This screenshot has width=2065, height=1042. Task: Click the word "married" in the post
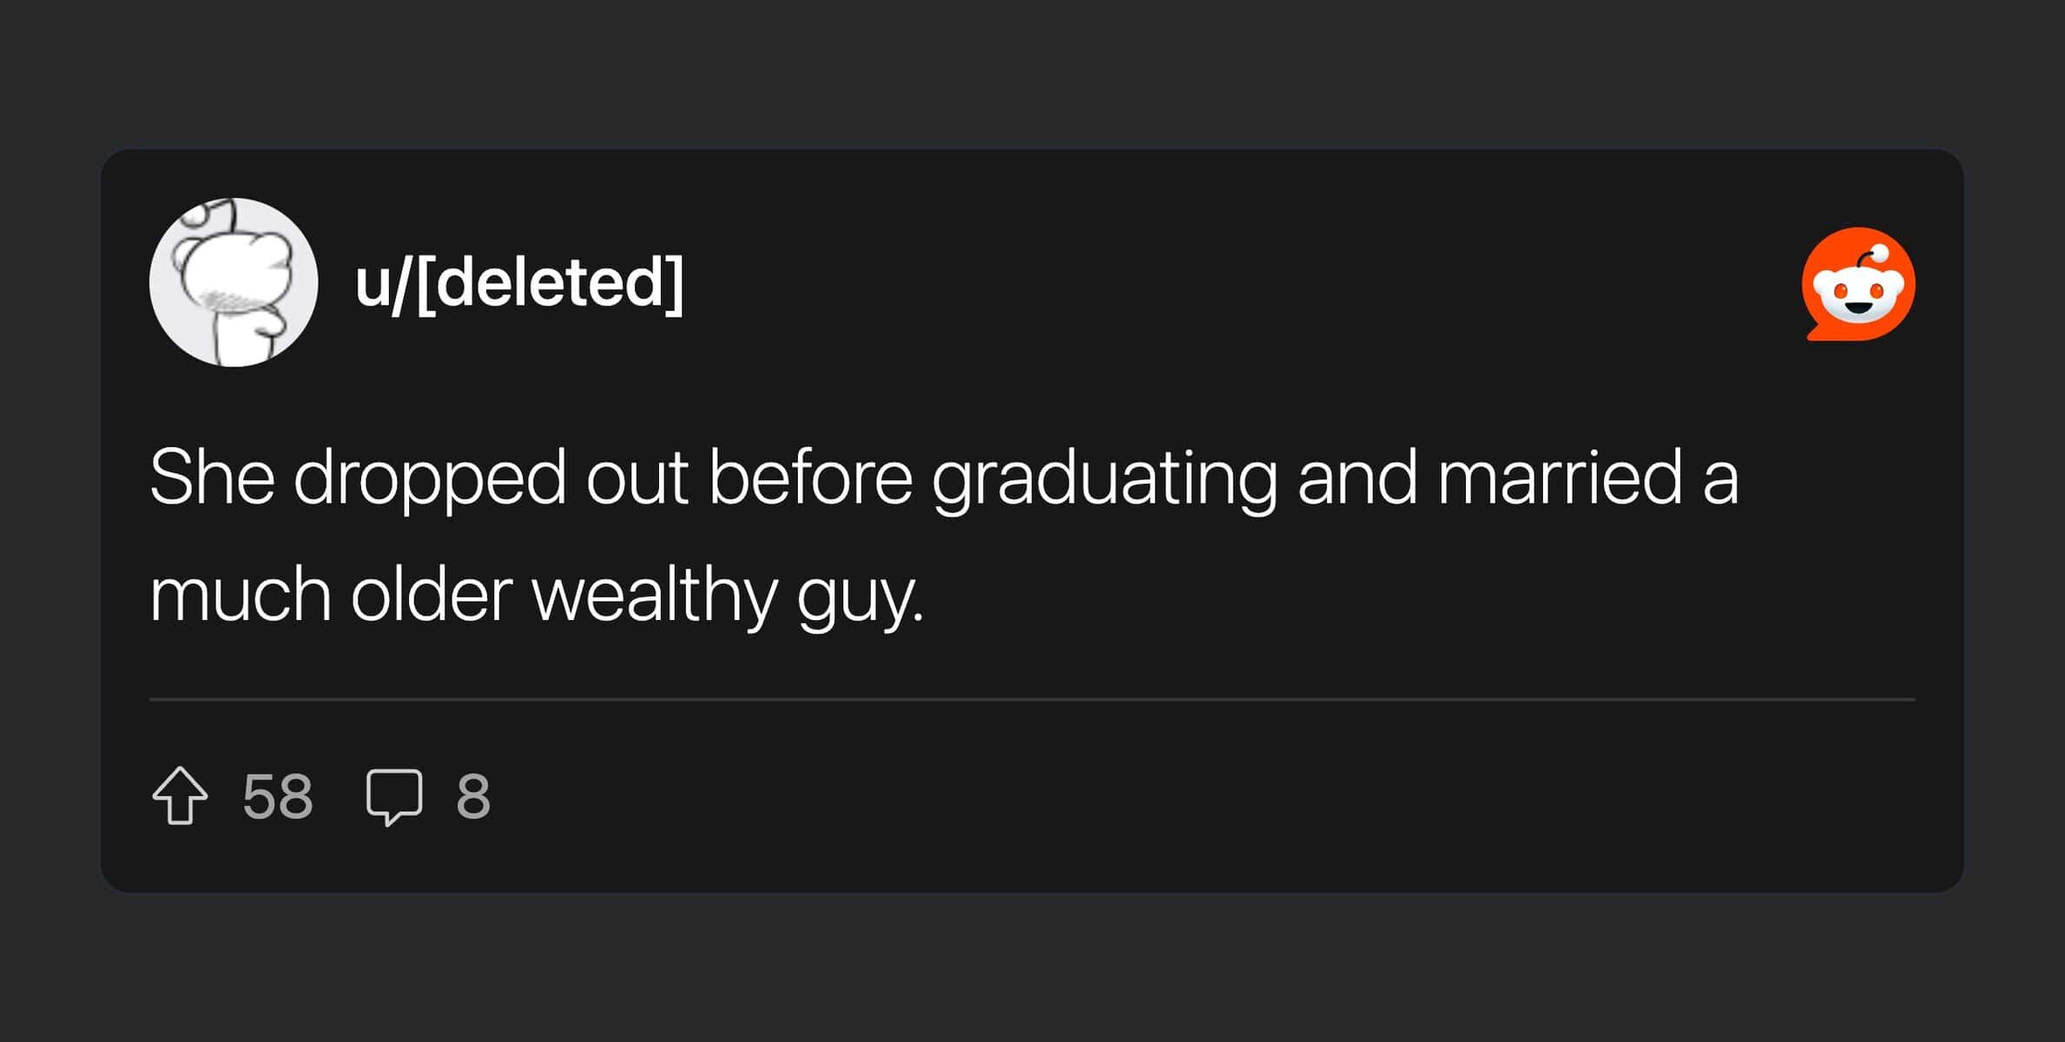[1560, 477]
